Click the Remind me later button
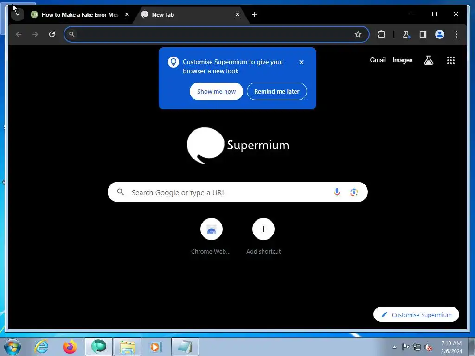Image resolution: width=475 pixels, height=356 pixels. point(276,91)
